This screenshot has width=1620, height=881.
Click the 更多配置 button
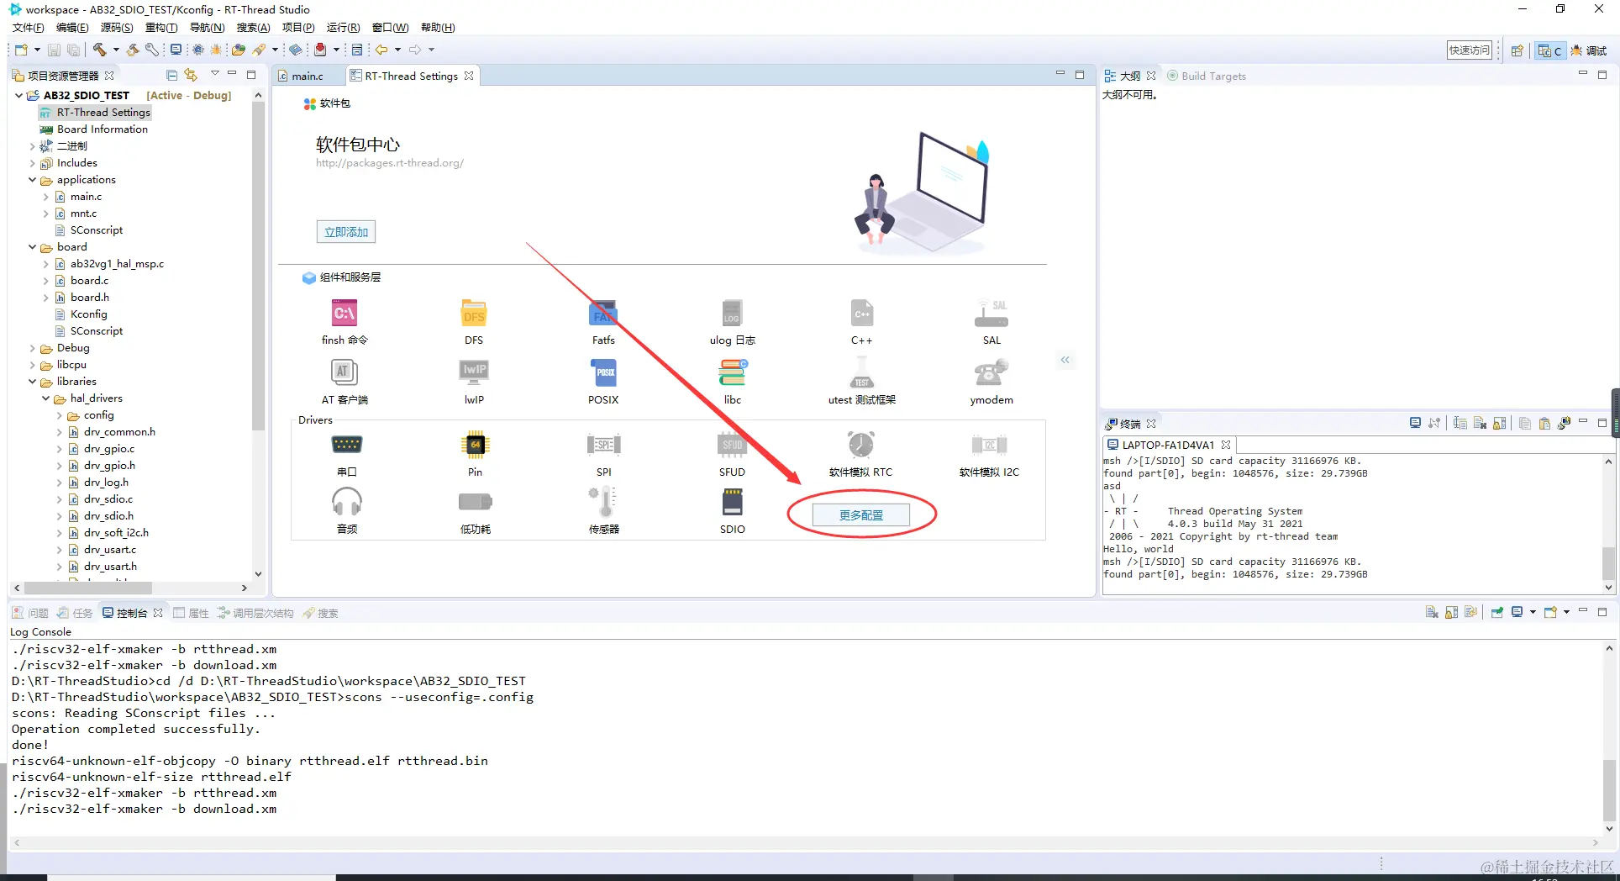coord(861,514)
